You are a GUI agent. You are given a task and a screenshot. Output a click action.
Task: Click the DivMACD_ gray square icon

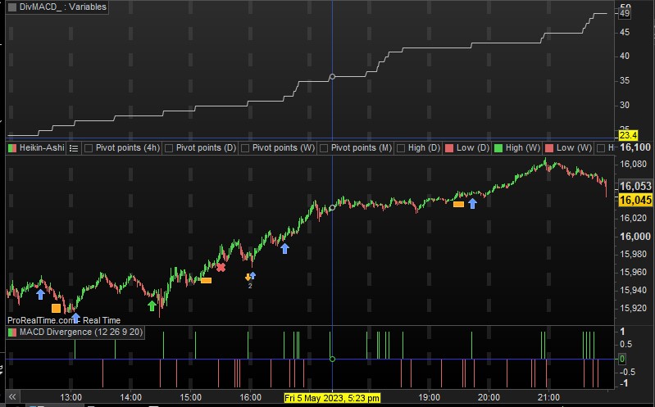pyautogui.click(x=12, y=7)
